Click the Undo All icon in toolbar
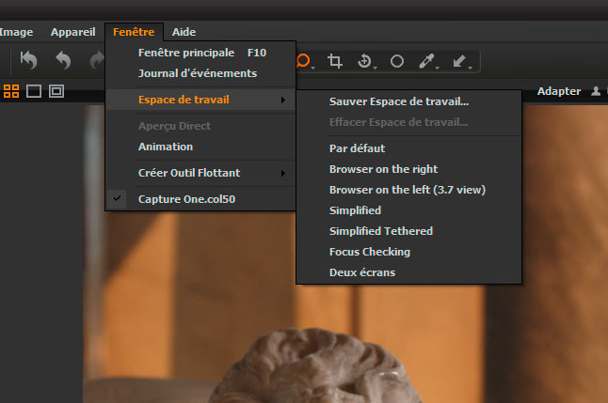The width and height of the screenshot is (608, 403). coord(28,61)
